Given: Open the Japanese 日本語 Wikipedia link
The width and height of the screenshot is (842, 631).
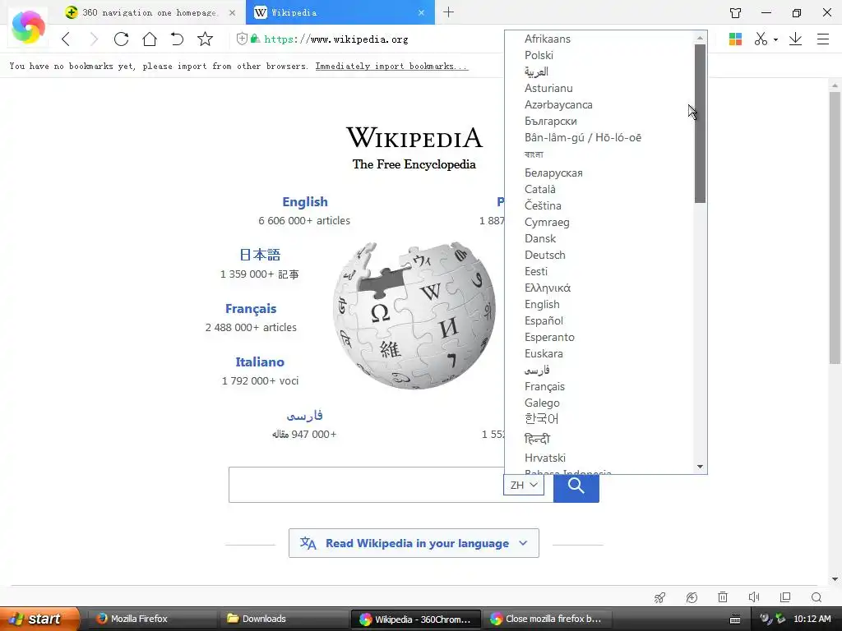Looking at the screenshot, I should coord(260,255).
